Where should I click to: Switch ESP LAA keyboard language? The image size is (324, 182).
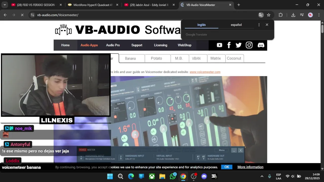(x=278, y=176)
